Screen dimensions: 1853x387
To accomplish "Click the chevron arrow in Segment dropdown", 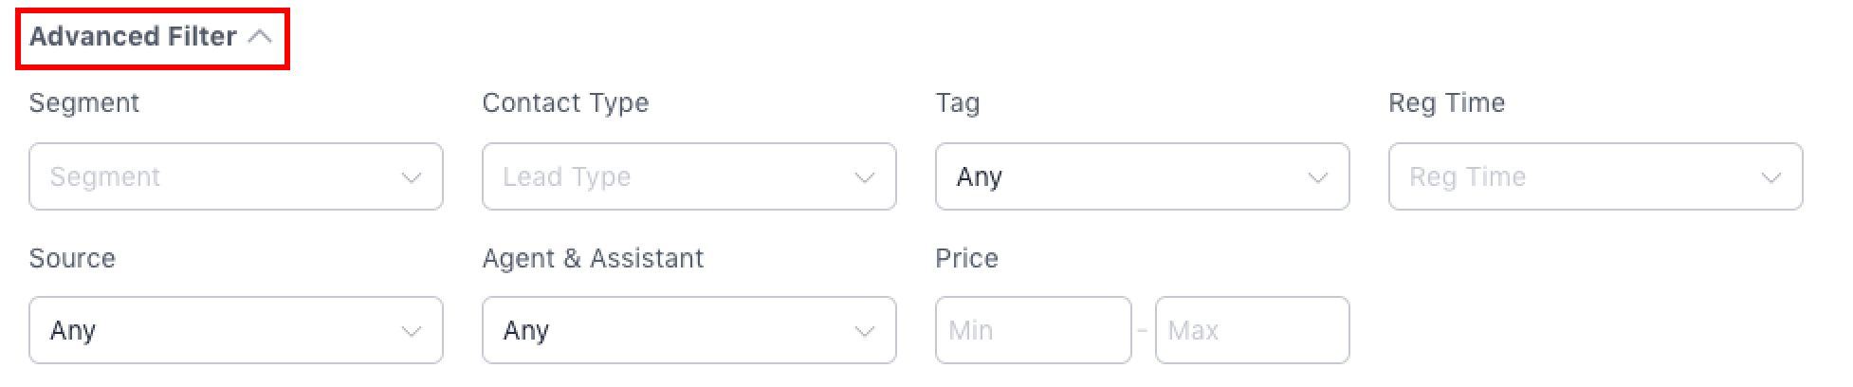I will coord(412,177).
